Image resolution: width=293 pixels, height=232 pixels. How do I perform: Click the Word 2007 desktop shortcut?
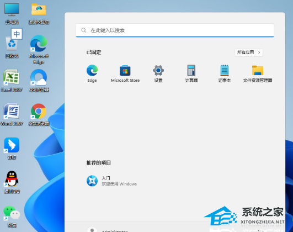tap(12, 114)
